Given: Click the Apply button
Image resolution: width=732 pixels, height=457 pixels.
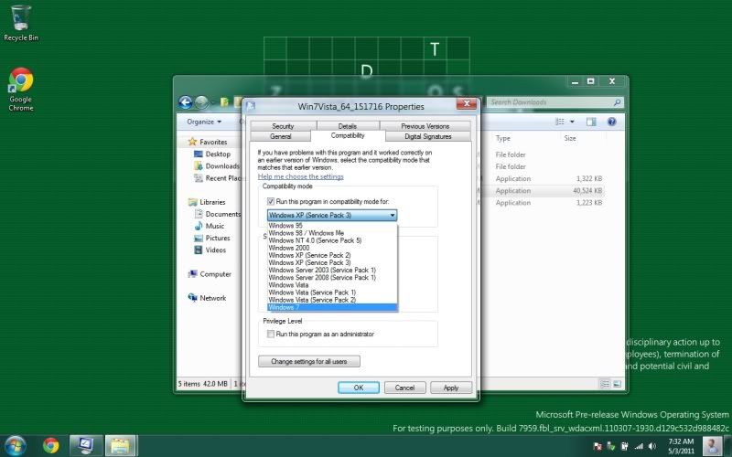Looking at the screenshot, I should point(451,388).
